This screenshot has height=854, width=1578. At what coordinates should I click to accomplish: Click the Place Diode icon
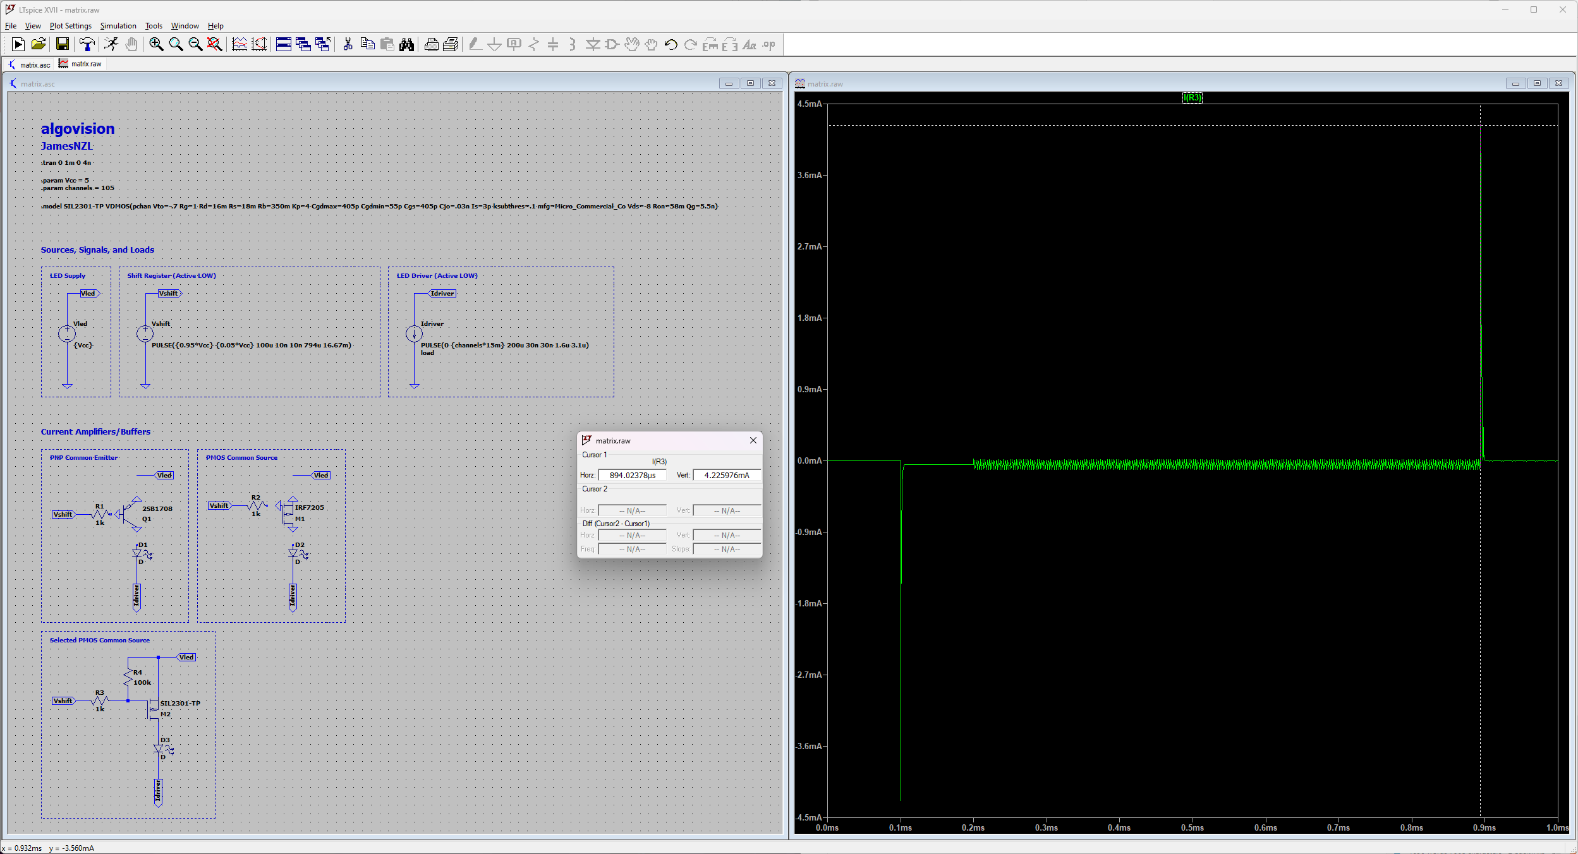click(592, 44)
